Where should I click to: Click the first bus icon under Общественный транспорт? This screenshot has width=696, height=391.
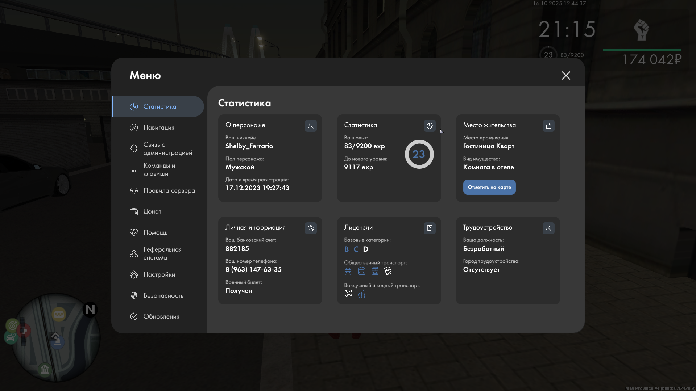pos(348,271)
